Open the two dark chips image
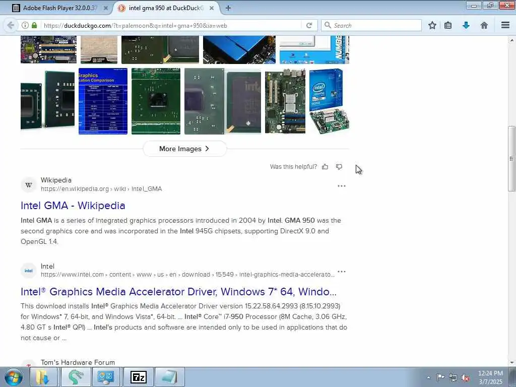Viewport: 516px width, 387px height. (x=48, y=101)
